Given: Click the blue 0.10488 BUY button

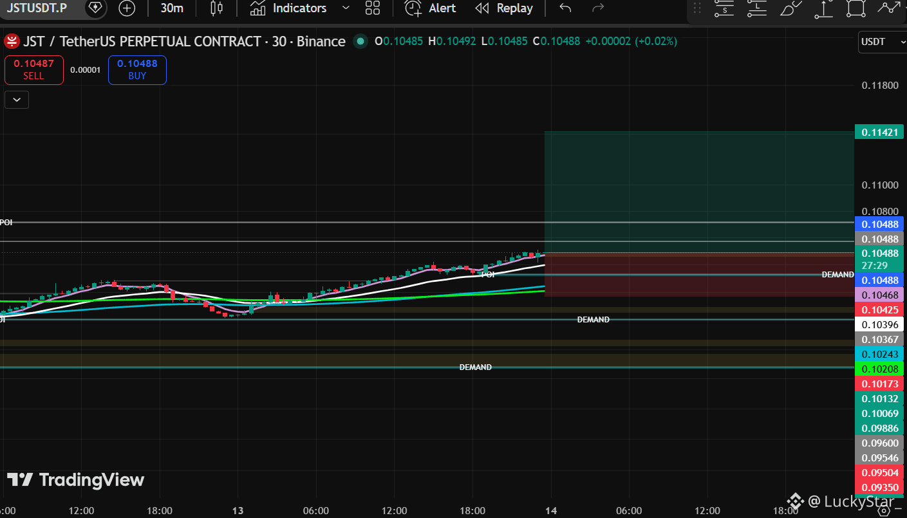Looking at the screenshot, I should pos(137,70).
